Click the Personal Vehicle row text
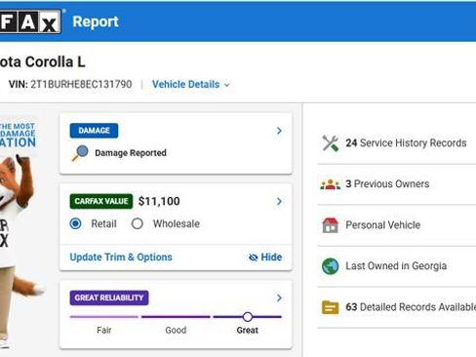Viewport: 476px width, 357px height. pyautogui.click(x=383, y=225)
